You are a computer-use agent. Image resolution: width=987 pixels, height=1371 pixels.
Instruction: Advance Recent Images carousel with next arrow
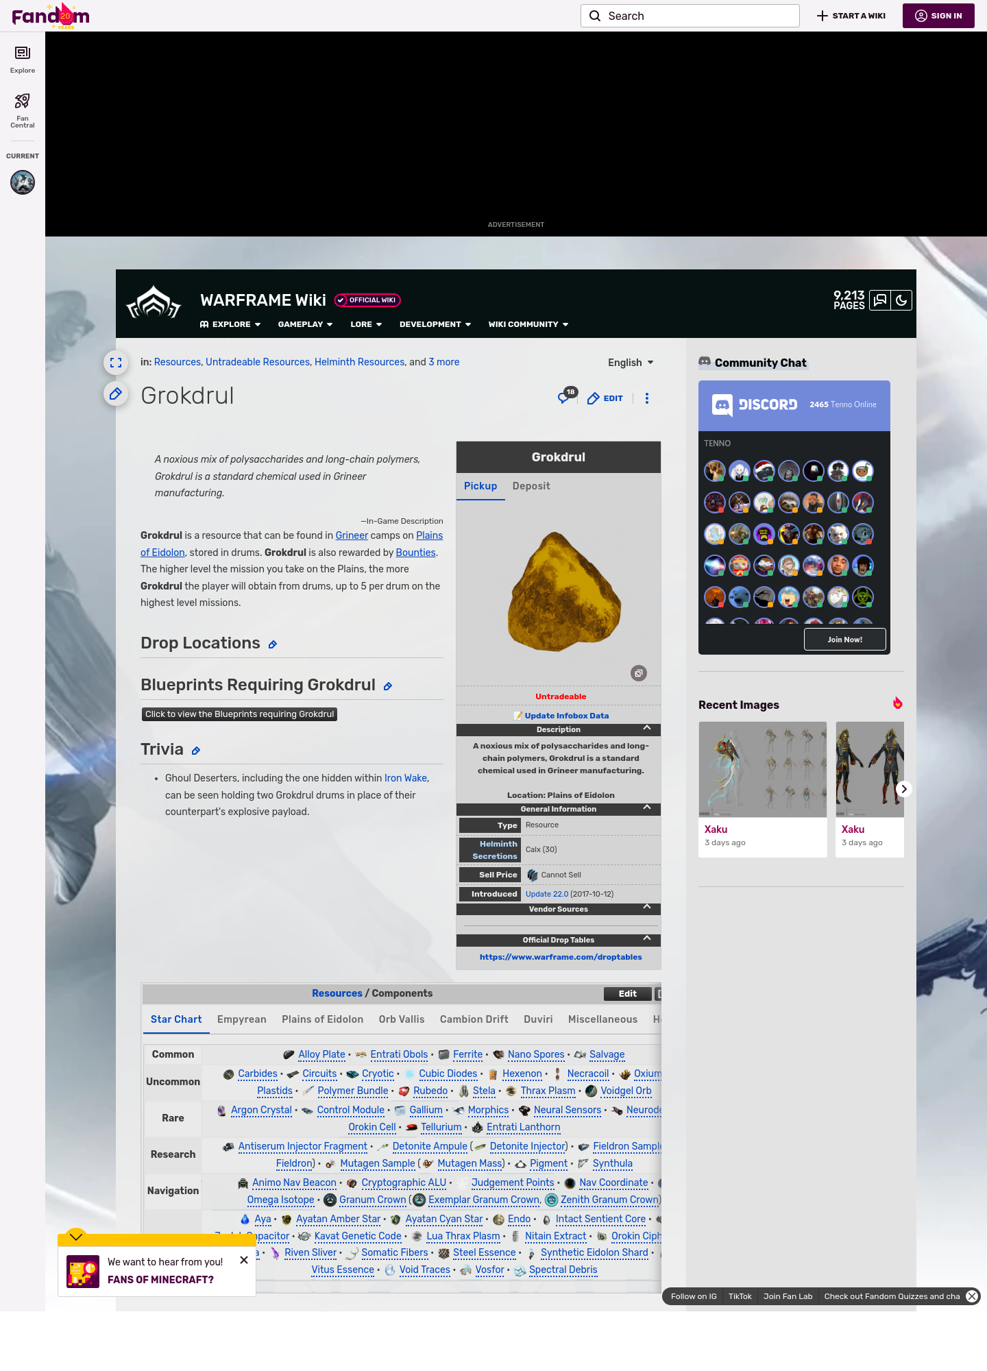pyautogui.click(x=903, y=789)
